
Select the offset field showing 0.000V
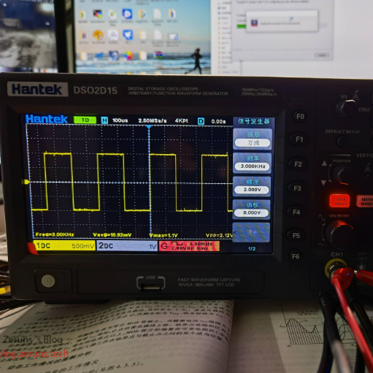click(252, 212)
